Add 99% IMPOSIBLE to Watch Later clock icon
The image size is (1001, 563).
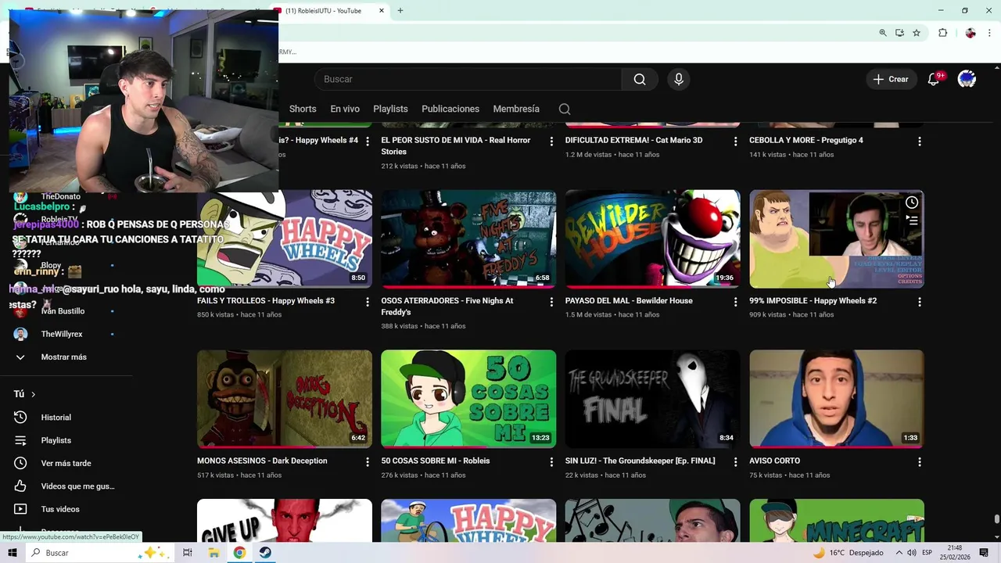[912, 203]
